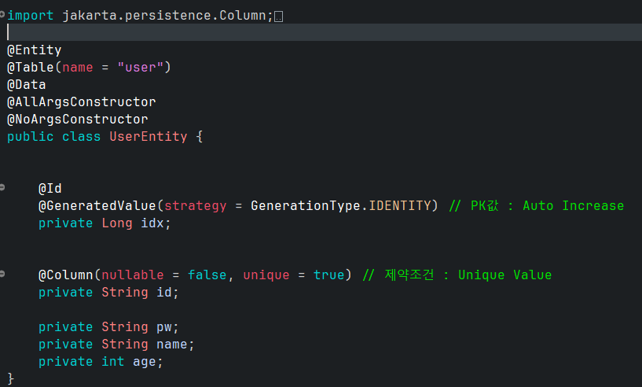Expand import section fold marker in gutter
The width and height of the screenshot is (642, 387).
click(x=2, y=15)
